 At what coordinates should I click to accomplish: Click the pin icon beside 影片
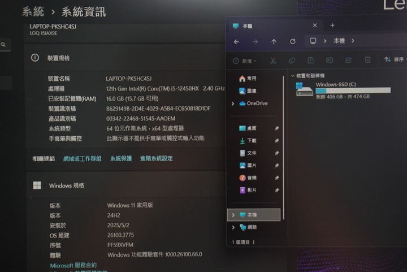coord(276,190)
